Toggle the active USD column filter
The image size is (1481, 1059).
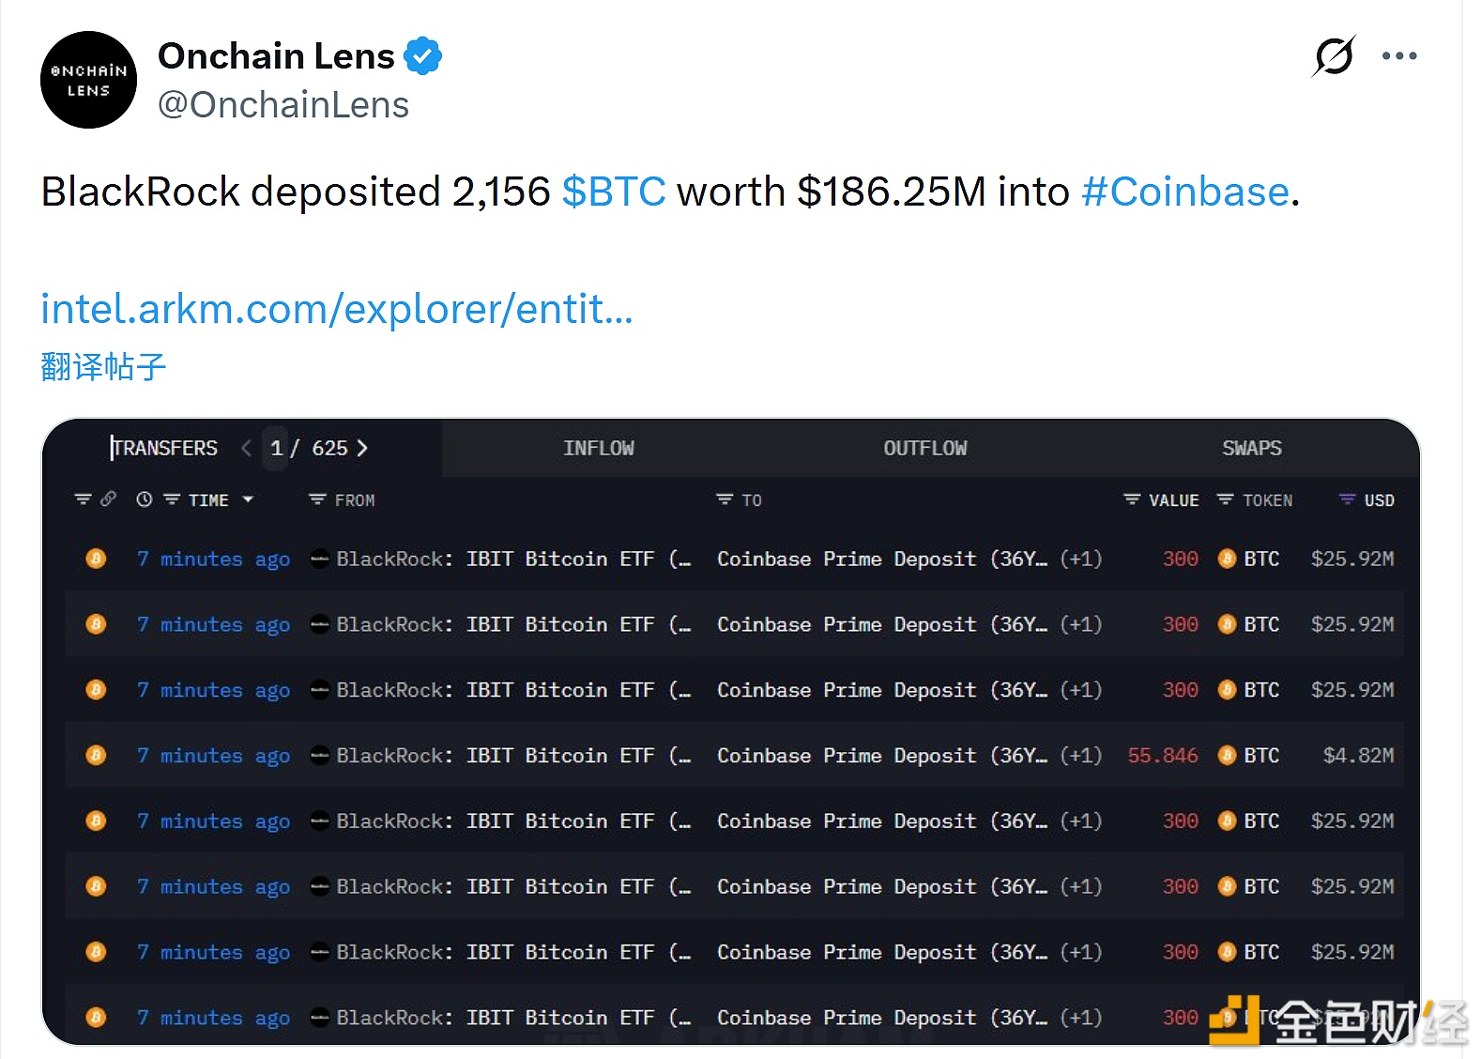tap(1348, 500)
